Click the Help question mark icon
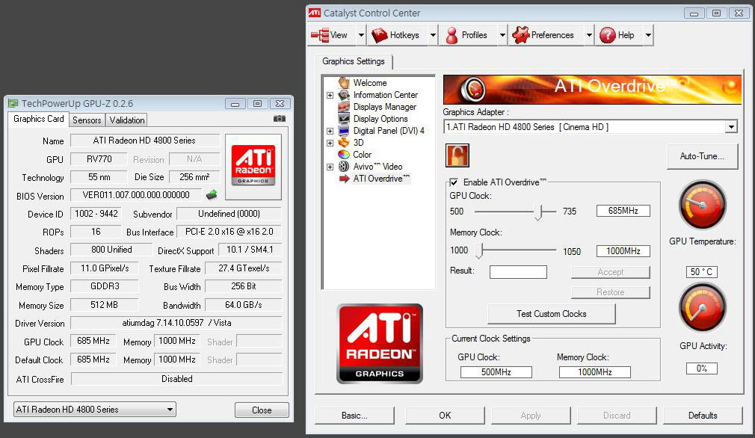Viewport: 755px width, 438px height. (x=607, y=35)
